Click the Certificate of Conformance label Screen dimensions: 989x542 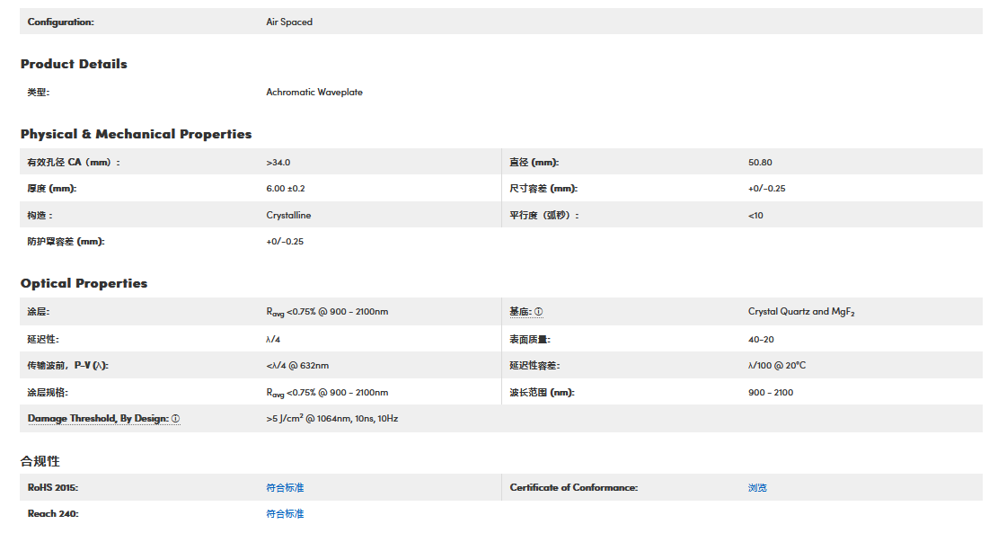point(574,488)
